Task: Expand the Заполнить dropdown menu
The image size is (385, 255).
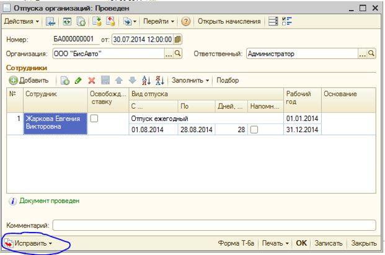Action: click(x=191, y=81)
